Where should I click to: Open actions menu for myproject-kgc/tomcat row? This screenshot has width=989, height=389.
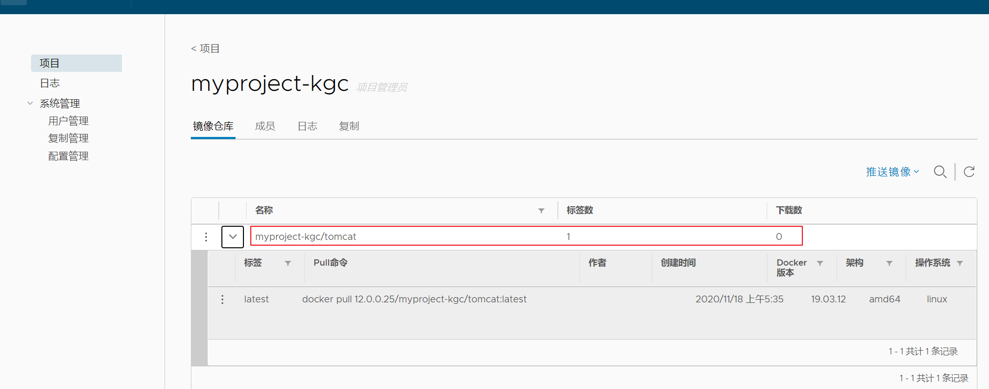pos(206,237)
